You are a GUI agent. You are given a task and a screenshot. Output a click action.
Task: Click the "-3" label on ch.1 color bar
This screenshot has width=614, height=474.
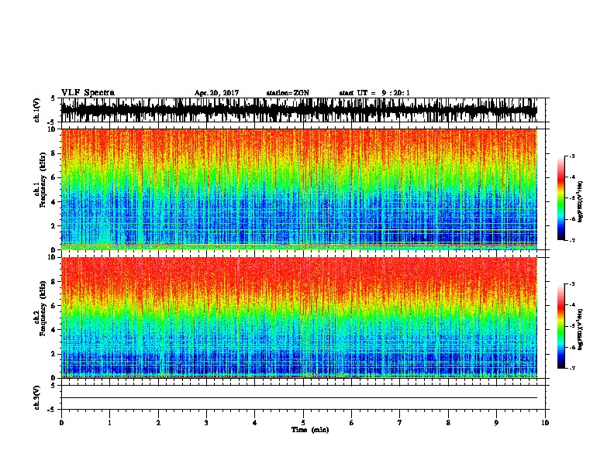click(x=572, y=156)
